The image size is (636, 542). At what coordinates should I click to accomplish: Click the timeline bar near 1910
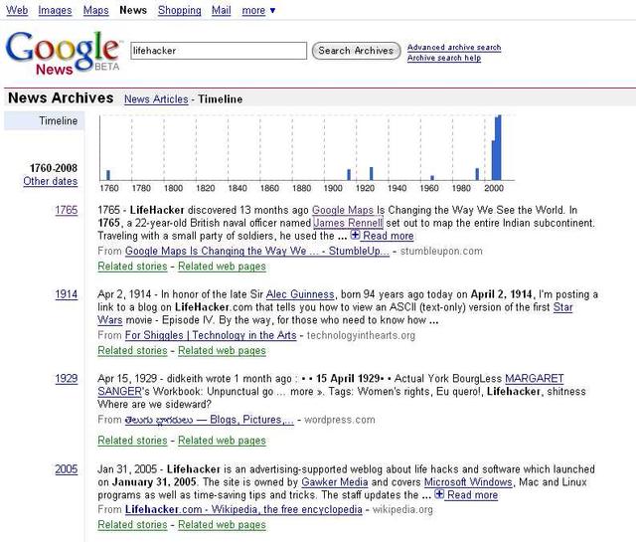pos(349,175)
